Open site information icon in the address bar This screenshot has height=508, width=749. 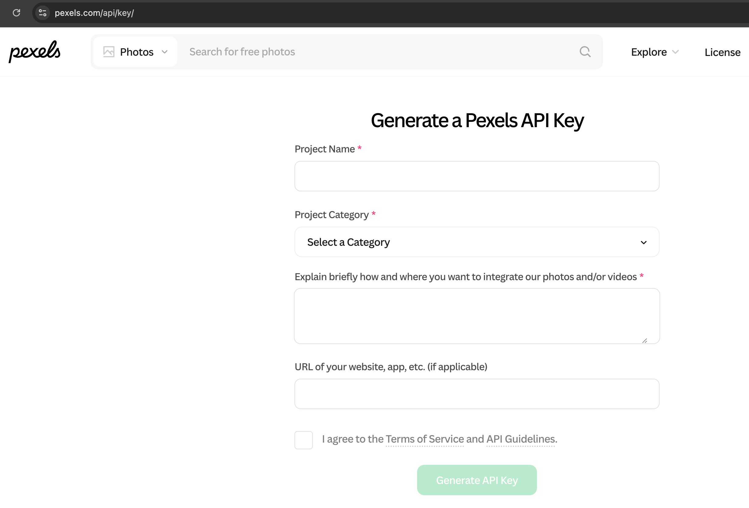42,13
